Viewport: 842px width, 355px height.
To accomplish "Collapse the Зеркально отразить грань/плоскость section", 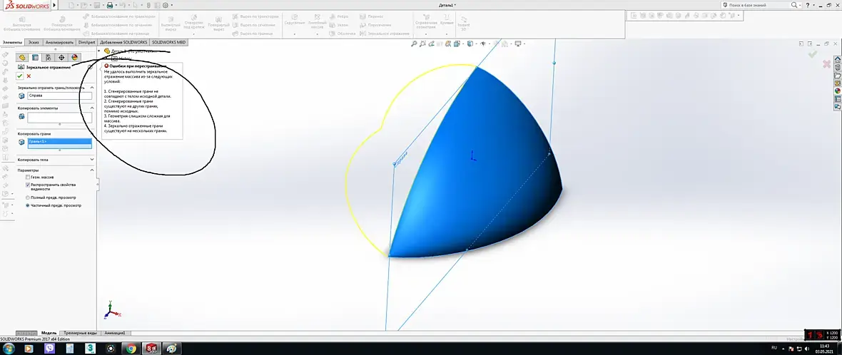I will (x=92, y=88).
